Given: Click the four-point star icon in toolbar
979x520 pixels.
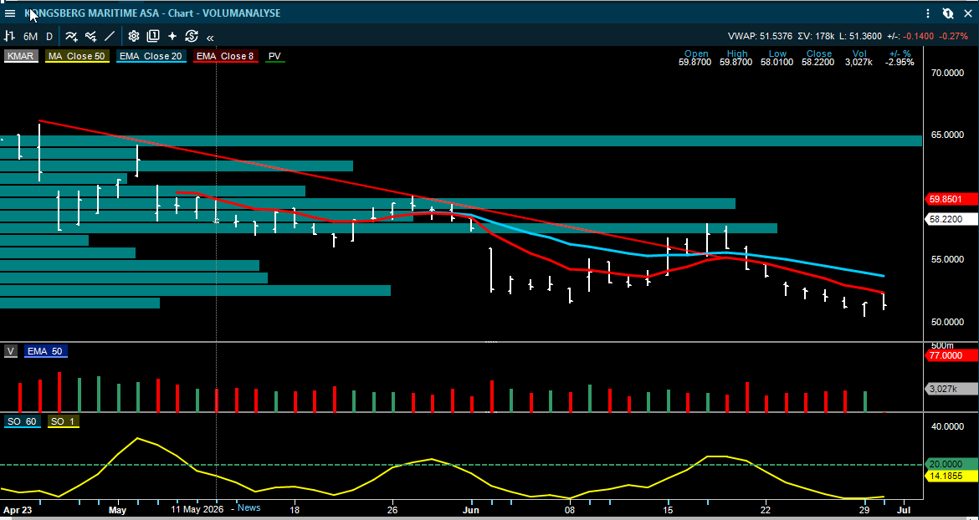Looking at the screenshot, I should click(172, 36).
